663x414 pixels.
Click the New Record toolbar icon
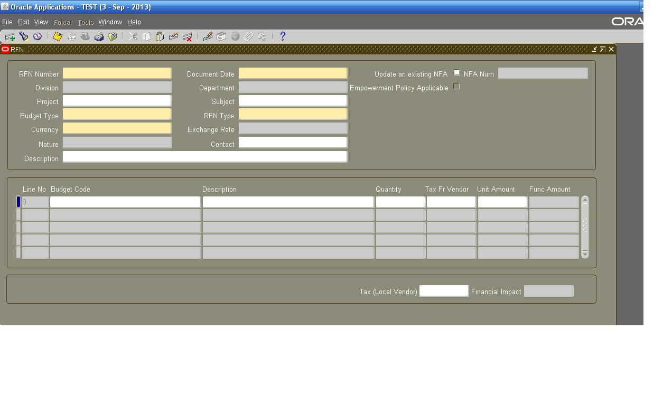10,36
